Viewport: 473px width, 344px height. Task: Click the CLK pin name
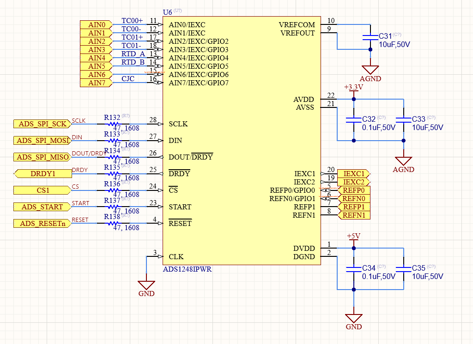(x=176, y=257)
